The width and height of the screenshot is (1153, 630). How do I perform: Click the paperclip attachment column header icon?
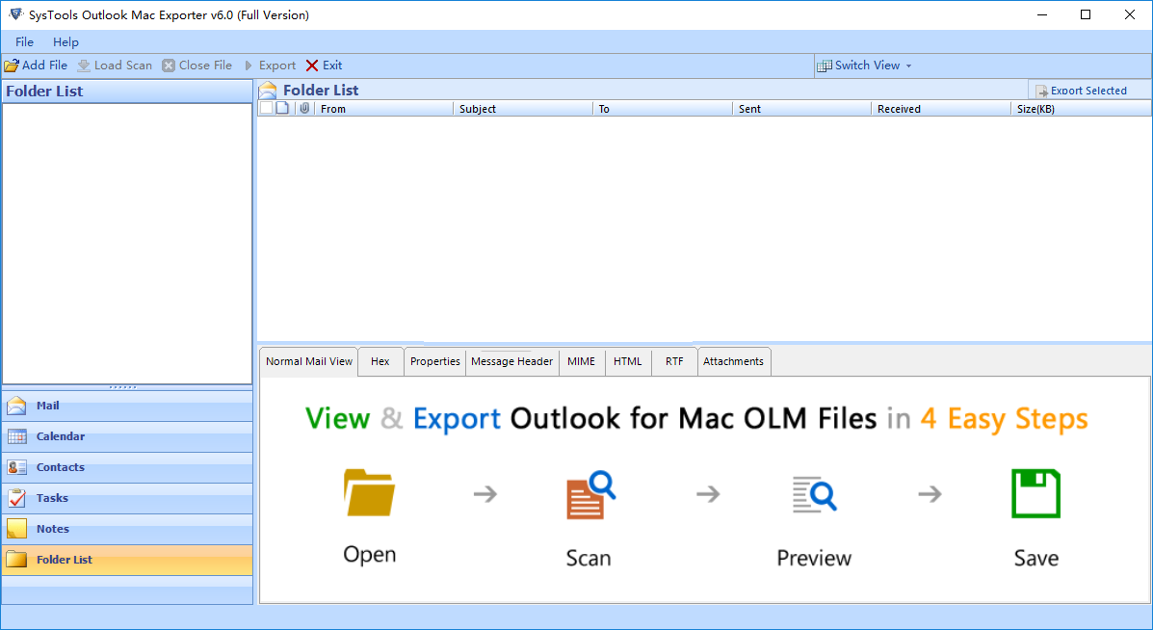click(305, 108)
